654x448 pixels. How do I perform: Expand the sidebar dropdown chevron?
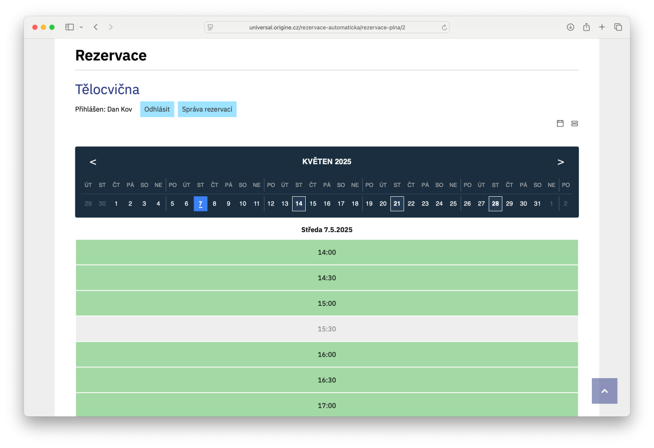click(81, 27)
